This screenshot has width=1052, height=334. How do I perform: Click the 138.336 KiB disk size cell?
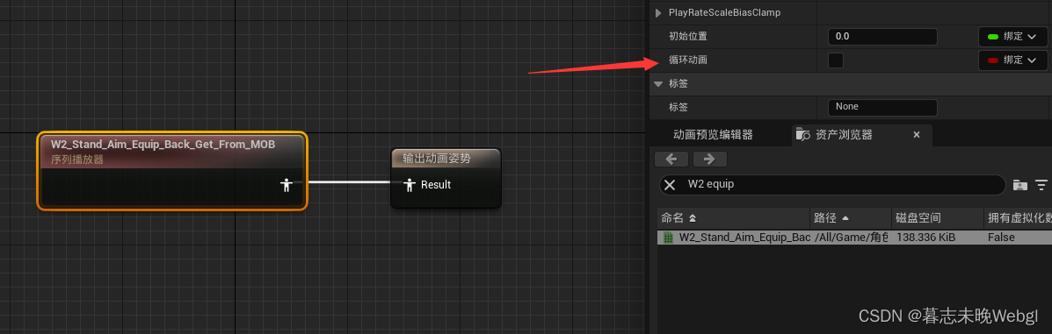click(x=925, y=237)
